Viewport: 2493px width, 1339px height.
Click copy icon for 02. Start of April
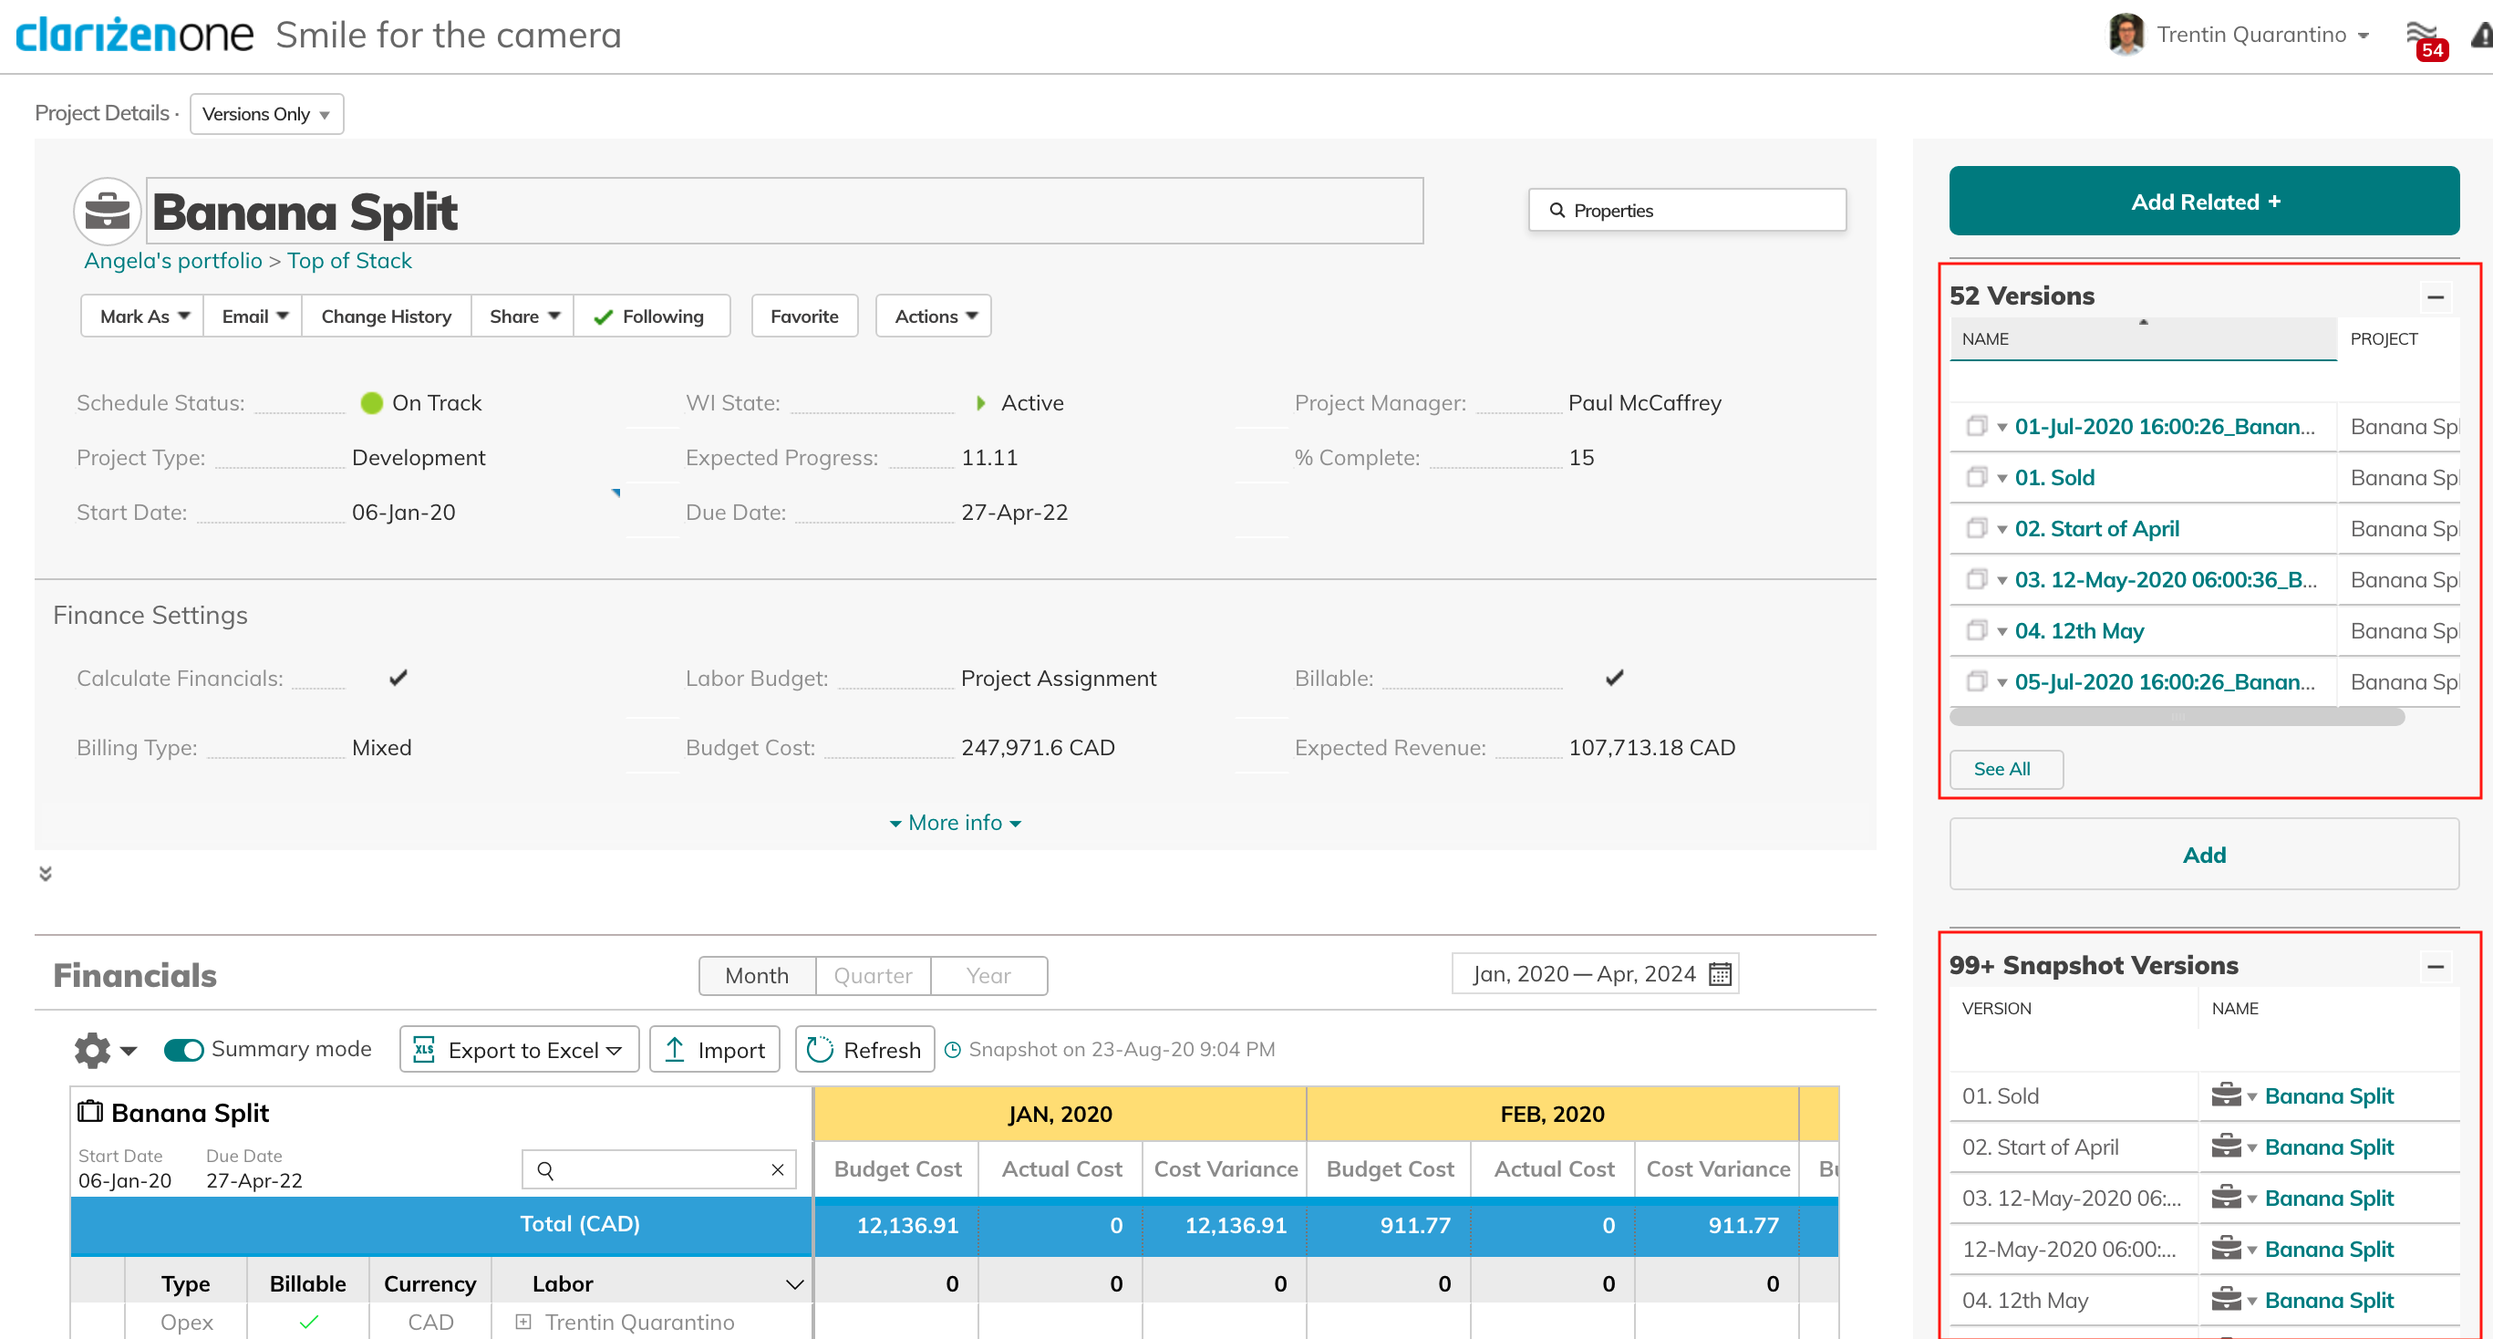1976,529
